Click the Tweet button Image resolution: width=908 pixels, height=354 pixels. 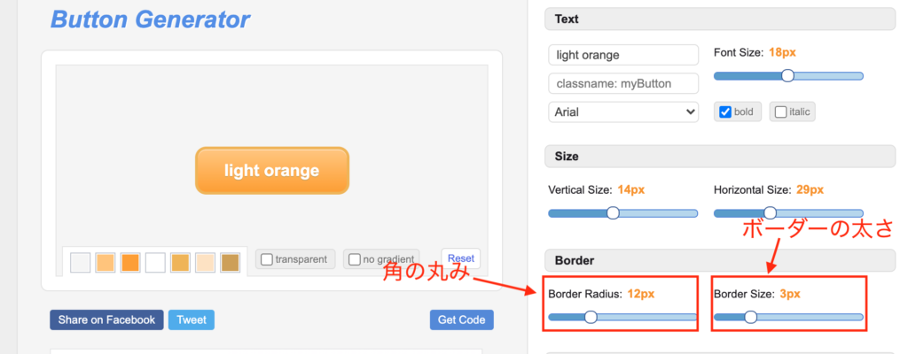[192, 319]
